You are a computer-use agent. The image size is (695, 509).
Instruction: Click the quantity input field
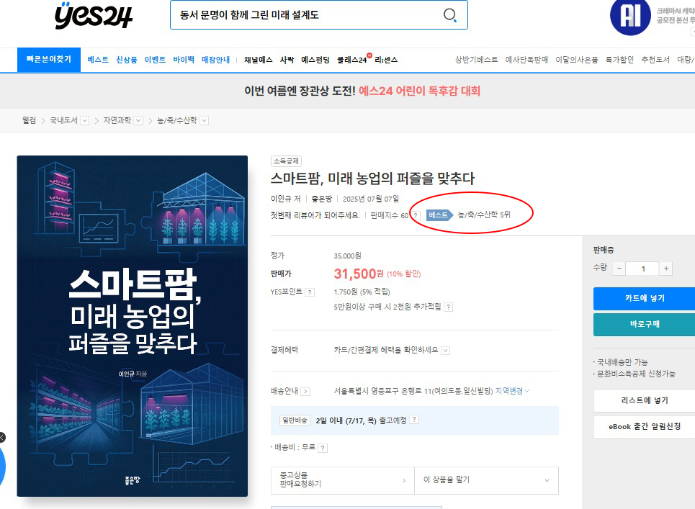tap(642, 269)
